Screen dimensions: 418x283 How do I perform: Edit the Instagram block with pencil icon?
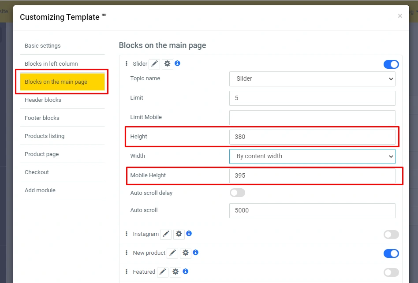(166, 234)
